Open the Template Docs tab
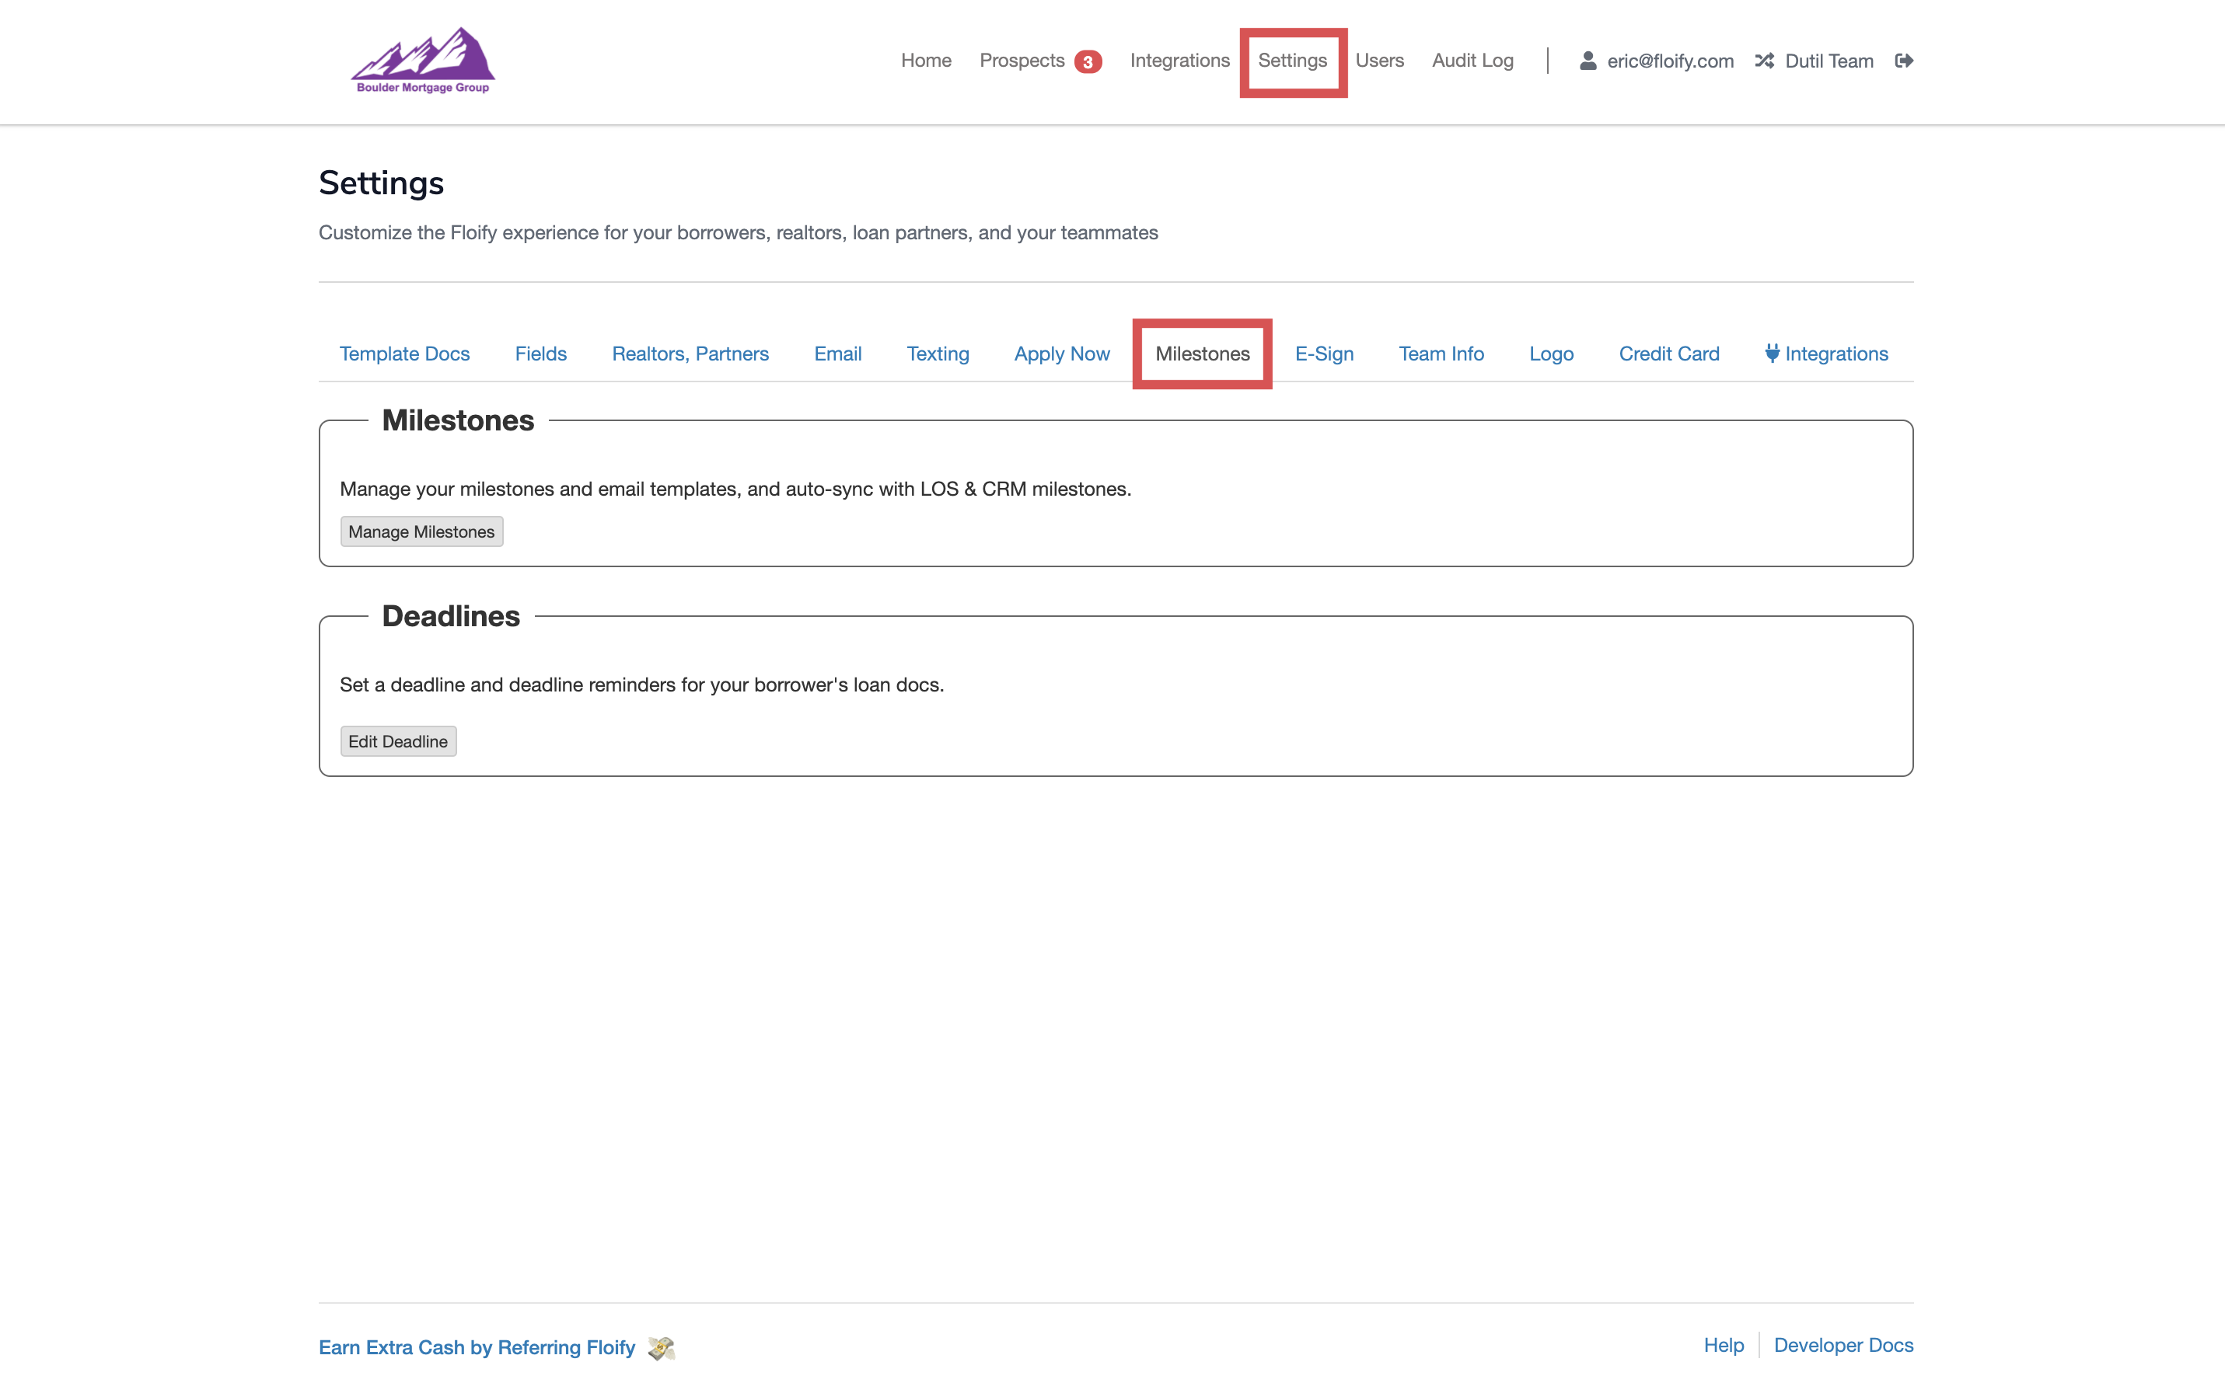The image size is (2225, 1383). (404, 354)
